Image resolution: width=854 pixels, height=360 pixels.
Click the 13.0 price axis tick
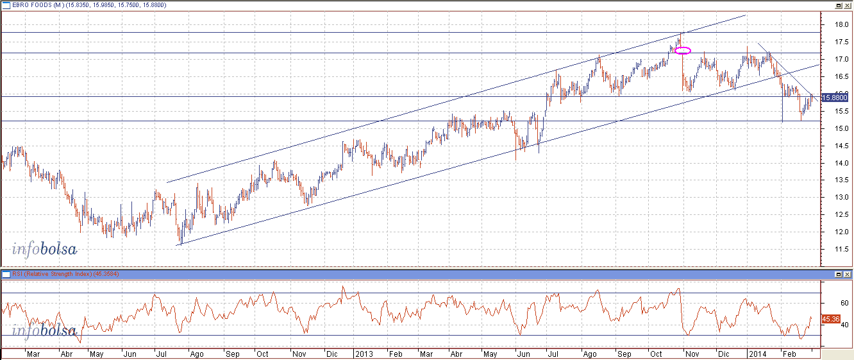coord(841,198)
